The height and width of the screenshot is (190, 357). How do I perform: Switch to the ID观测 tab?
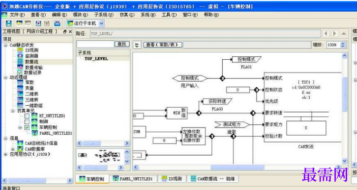(172, 179)
